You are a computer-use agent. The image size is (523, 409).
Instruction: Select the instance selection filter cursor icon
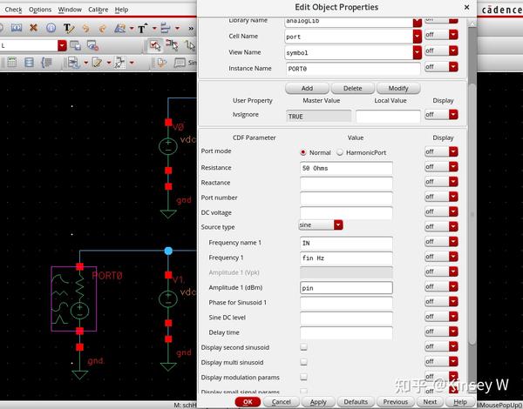pos(172,45)
